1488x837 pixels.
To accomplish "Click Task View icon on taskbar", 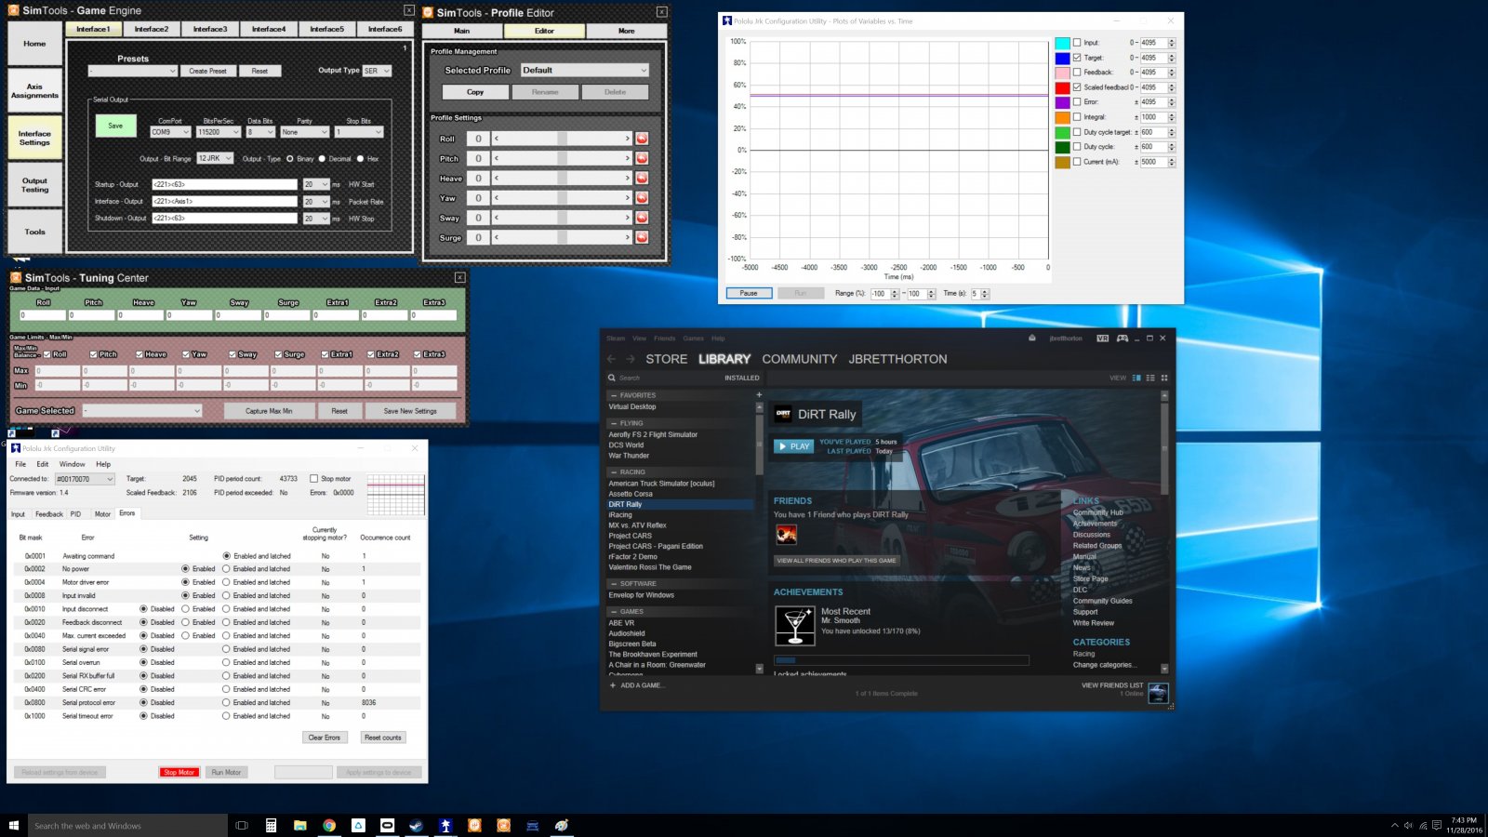I will click(x=242, y=825).
